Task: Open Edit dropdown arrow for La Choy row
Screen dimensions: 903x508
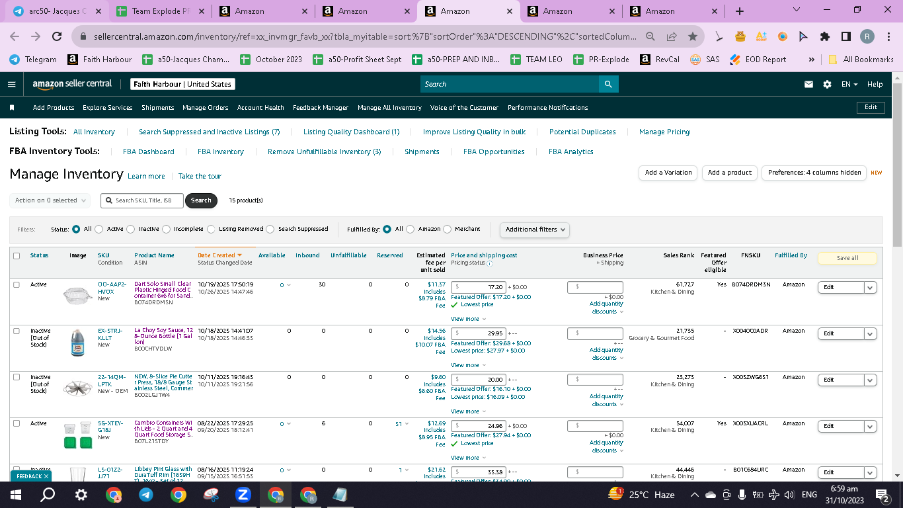Action: point(871,333)
